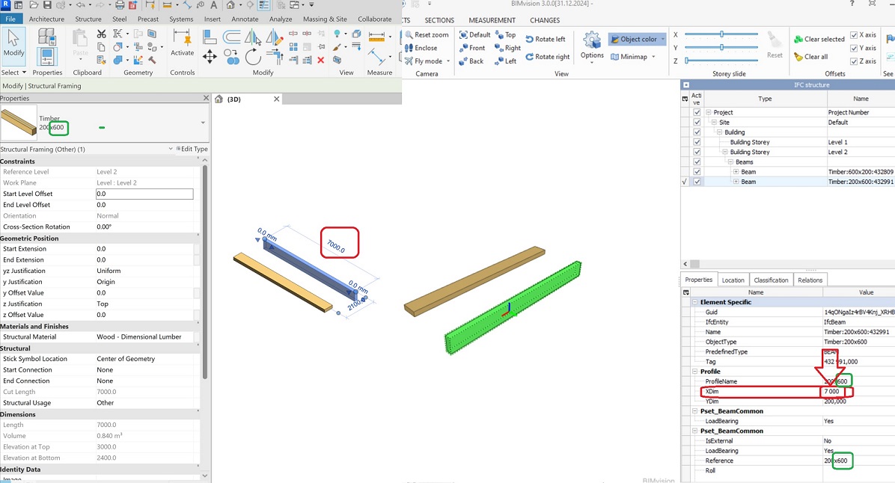Click the Y storey slide slider handle
Viewport: 895px width, 483px height.
click(721, 46)
